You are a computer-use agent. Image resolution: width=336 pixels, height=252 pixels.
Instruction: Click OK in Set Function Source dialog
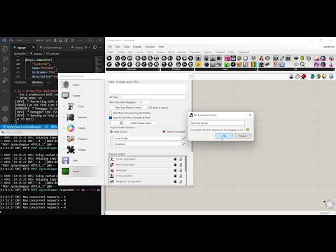(x=224, y=136)
